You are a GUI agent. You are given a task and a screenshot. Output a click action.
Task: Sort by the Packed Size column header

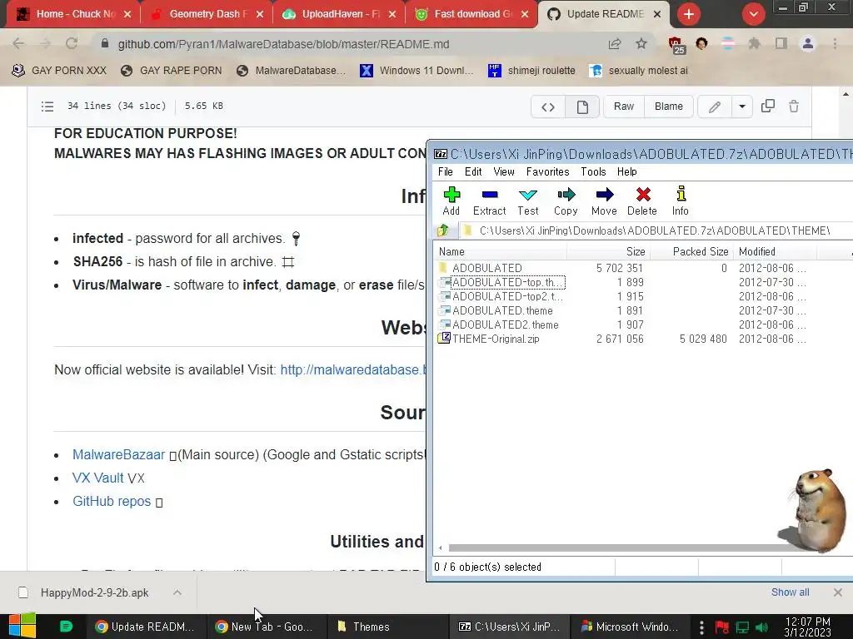692,251
